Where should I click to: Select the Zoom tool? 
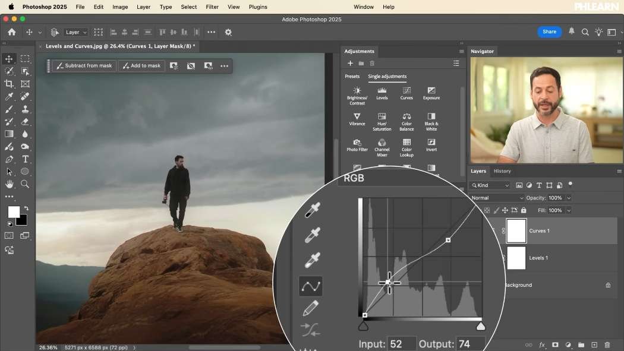25,184
